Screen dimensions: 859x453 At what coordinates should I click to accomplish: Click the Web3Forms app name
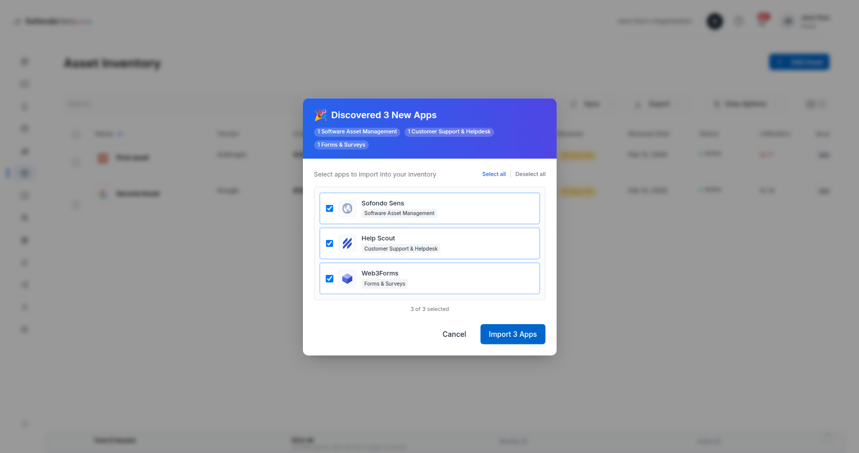point(380,273)
